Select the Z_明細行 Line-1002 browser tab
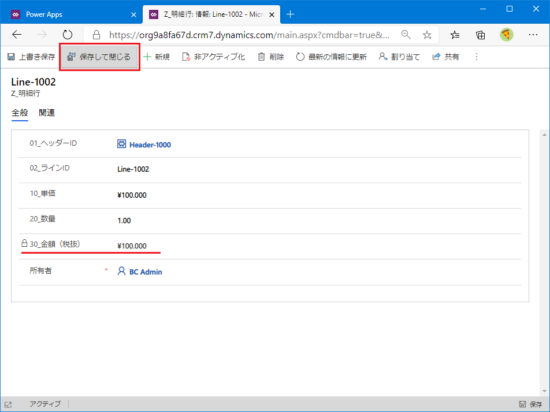 click(211, 14)
